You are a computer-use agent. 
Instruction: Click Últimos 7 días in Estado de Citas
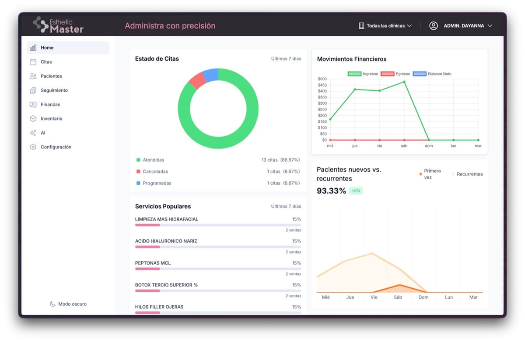pyautogui.click(x=286, y=59)
